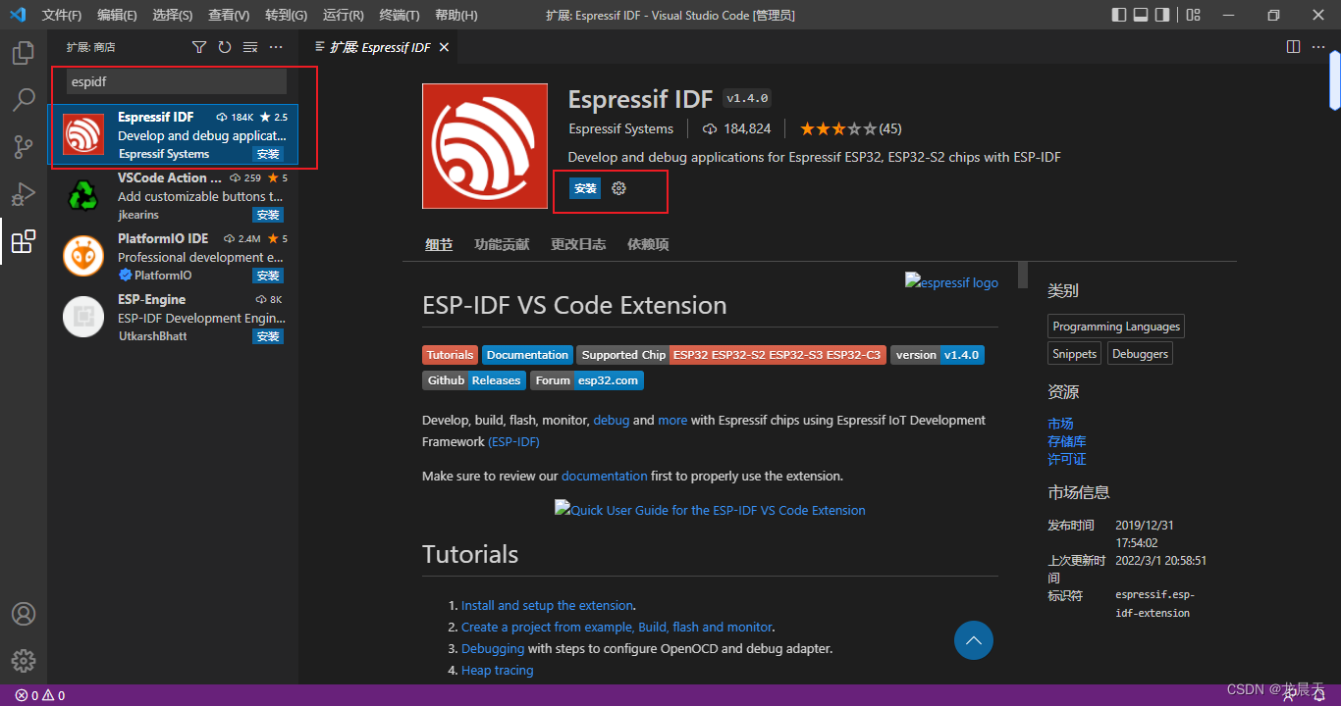Open the 选择(S) menu
Viewport: 1341px width, 706px height.
pyautogui.click(x=173, y=16)
